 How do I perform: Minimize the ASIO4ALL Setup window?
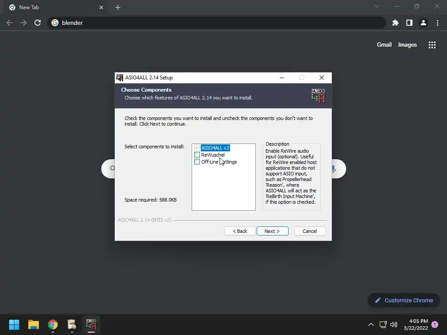click(x=282, y=78)
